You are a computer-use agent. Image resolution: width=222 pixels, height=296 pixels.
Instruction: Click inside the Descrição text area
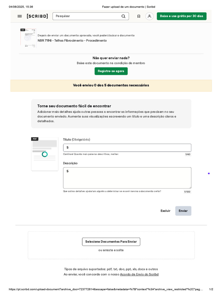(x=127, y=178)
